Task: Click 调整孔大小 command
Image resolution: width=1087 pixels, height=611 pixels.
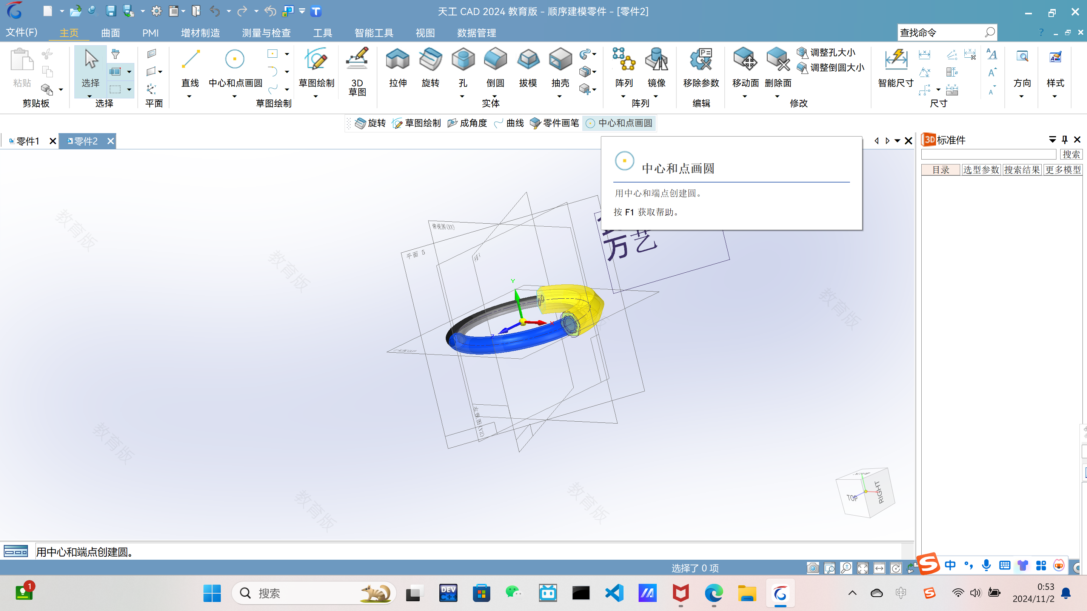Action: (826, 52)
